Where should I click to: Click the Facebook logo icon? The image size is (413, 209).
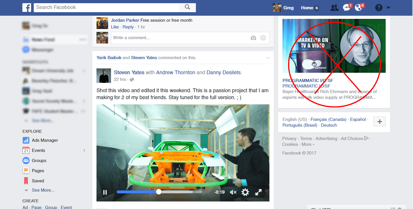[27, 8]
